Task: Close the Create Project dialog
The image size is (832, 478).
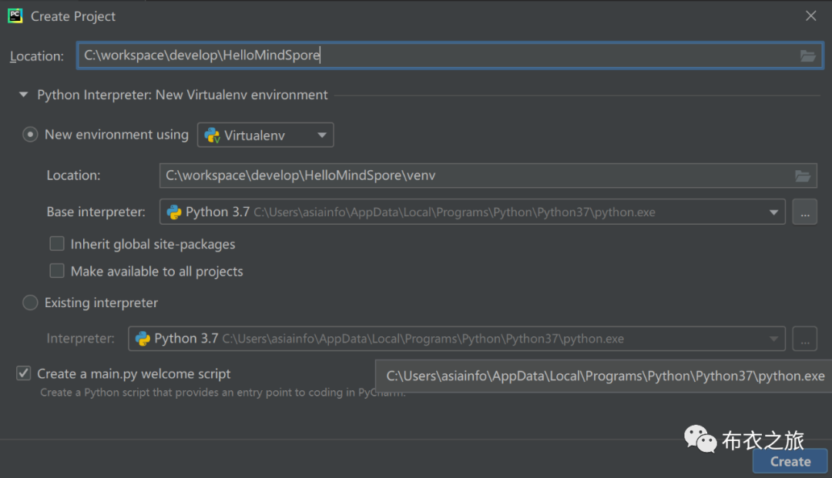Action: pos(810,16)
